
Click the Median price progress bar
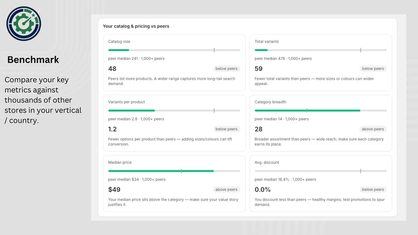point(174,171)
